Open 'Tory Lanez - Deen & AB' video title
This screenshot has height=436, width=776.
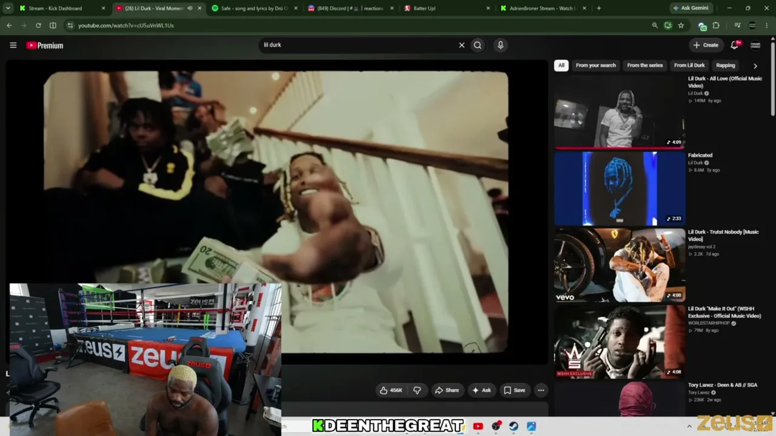[723, 385]
